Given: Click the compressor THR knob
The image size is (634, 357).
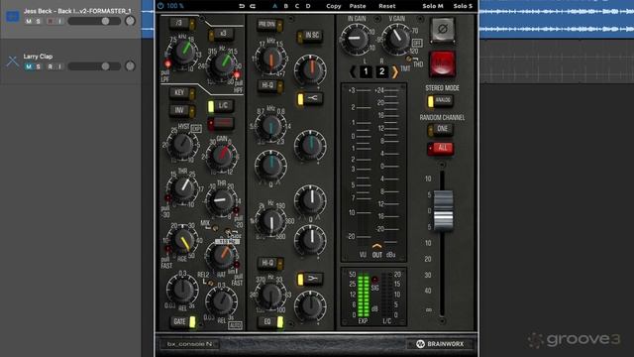Looking at the screenshot, I should pyautogui.click(x=221, y=200).
